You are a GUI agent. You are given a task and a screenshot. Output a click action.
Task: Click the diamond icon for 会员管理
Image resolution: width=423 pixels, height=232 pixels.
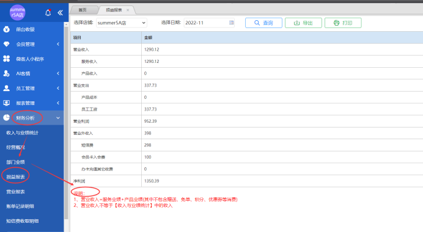point(7,44)
